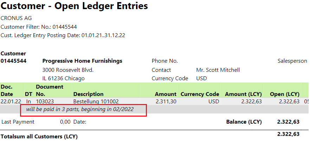Viewport: 310px width, 145px height.
Task: Click customer number 01445544
Action: (13, 61)
